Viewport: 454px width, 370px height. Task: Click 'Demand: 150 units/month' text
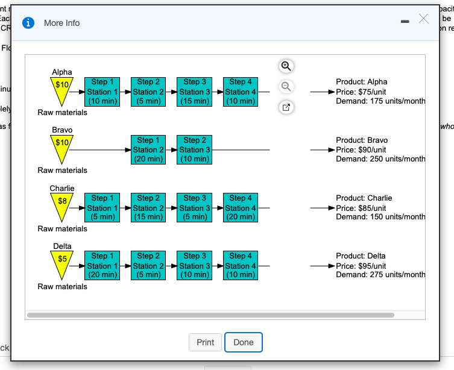(380, 217)
